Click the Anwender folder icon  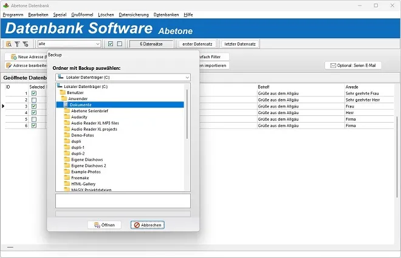[x=64, y=98]
